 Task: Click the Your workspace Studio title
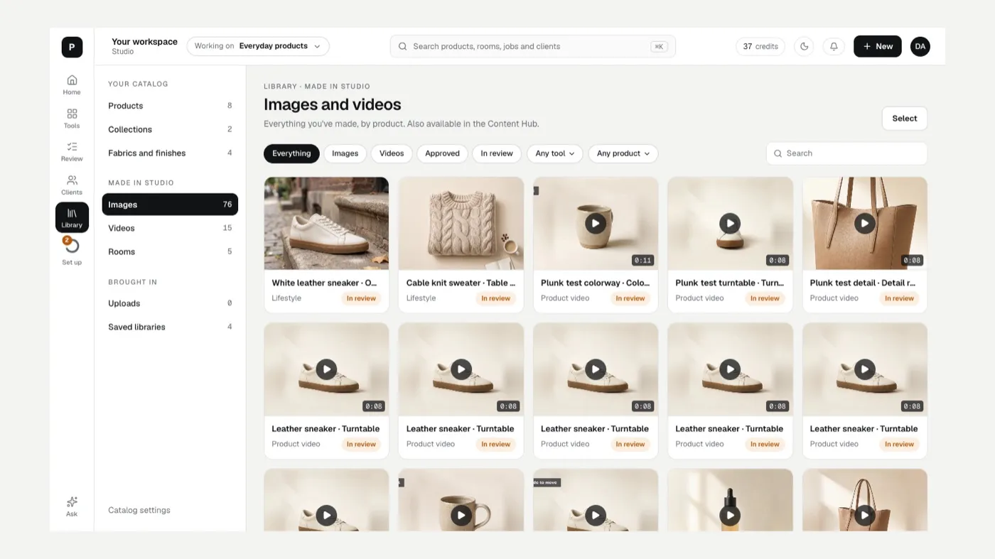point(144,46)
